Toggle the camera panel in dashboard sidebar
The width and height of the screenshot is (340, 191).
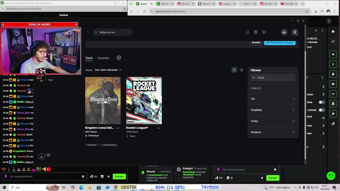333,104
